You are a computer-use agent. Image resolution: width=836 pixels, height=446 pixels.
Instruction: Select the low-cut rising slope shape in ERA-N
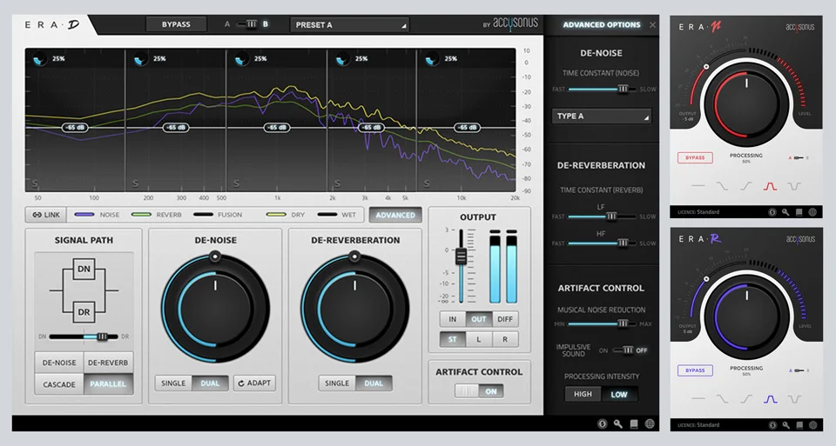(745, 186)
